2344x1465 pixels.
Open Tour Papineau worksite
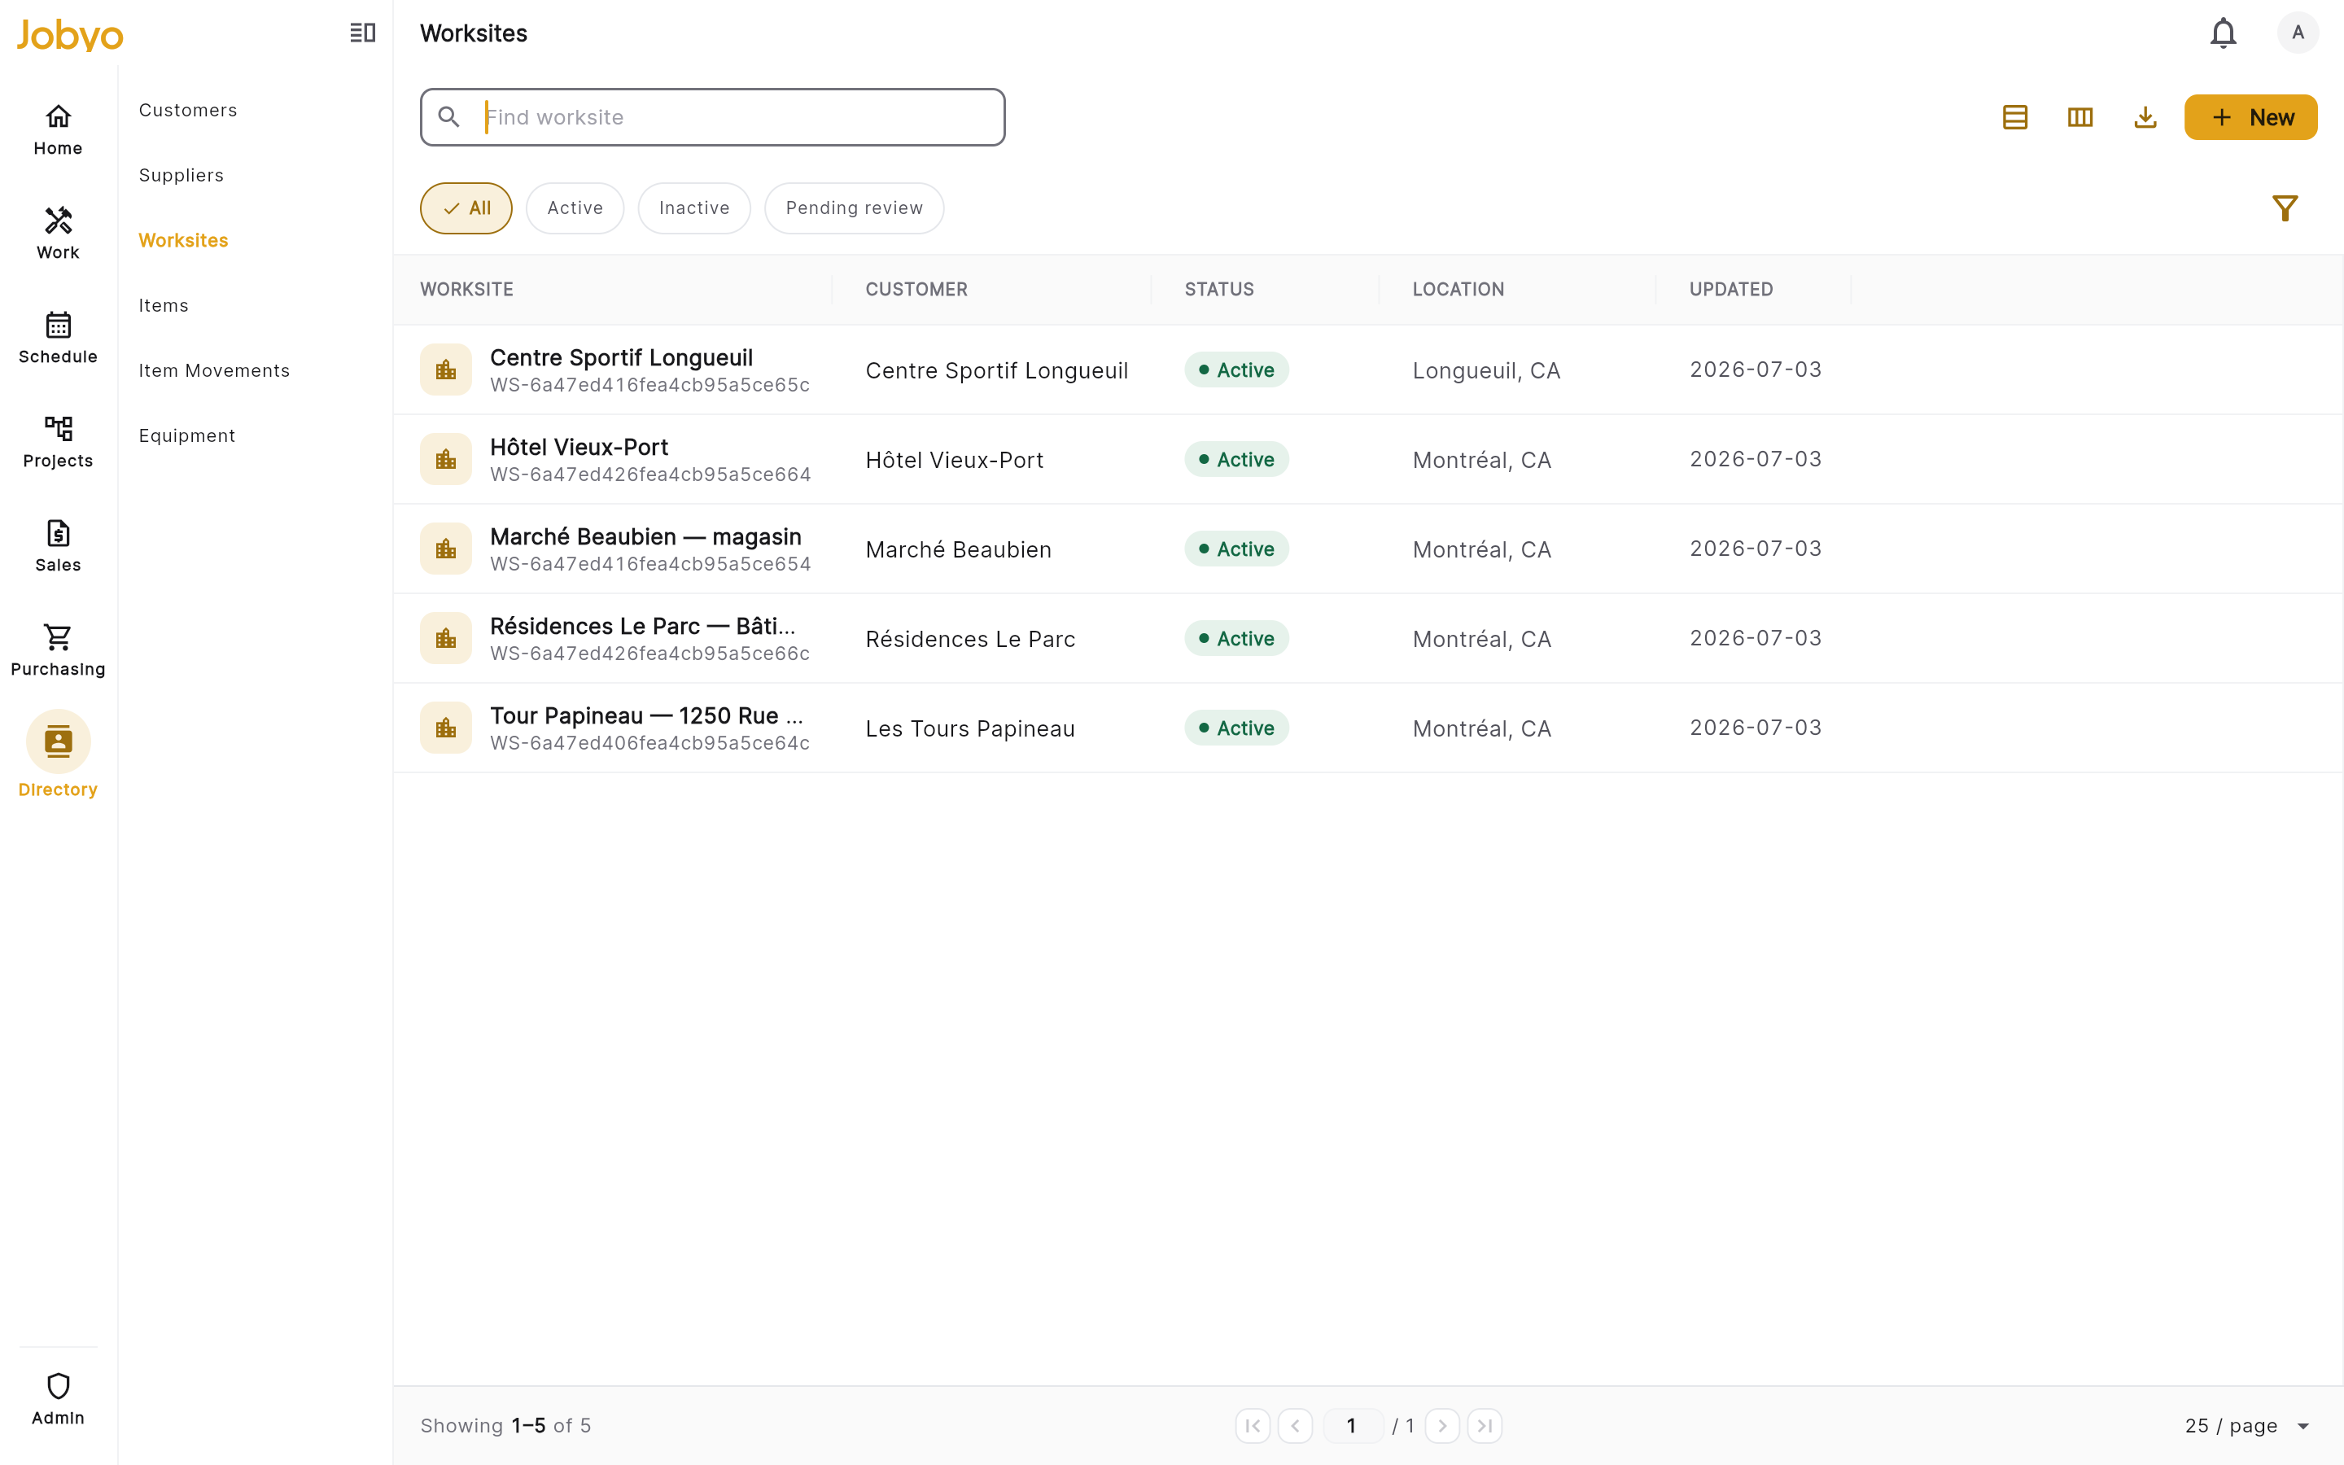[647, 716]
